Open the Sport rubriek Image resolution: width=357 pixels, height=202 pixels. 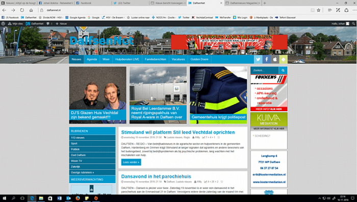(92, 143)
